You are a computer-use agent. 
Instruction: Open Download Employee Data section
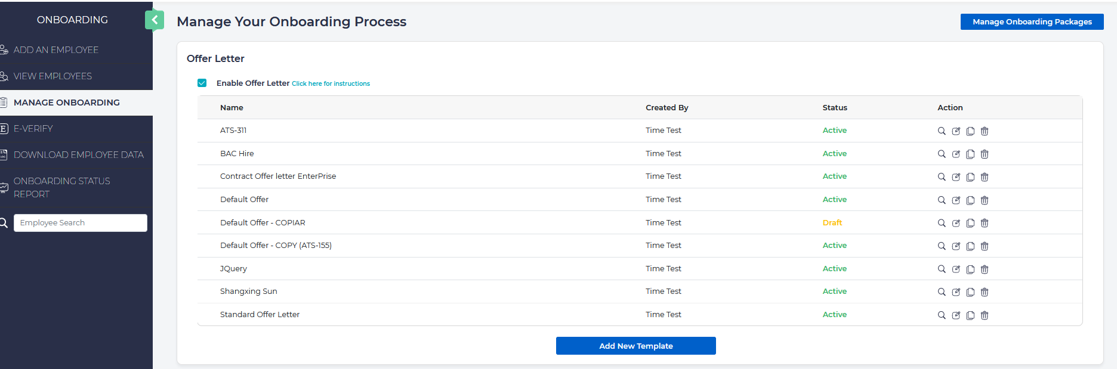pyautogui.click(x=78, y=155)
